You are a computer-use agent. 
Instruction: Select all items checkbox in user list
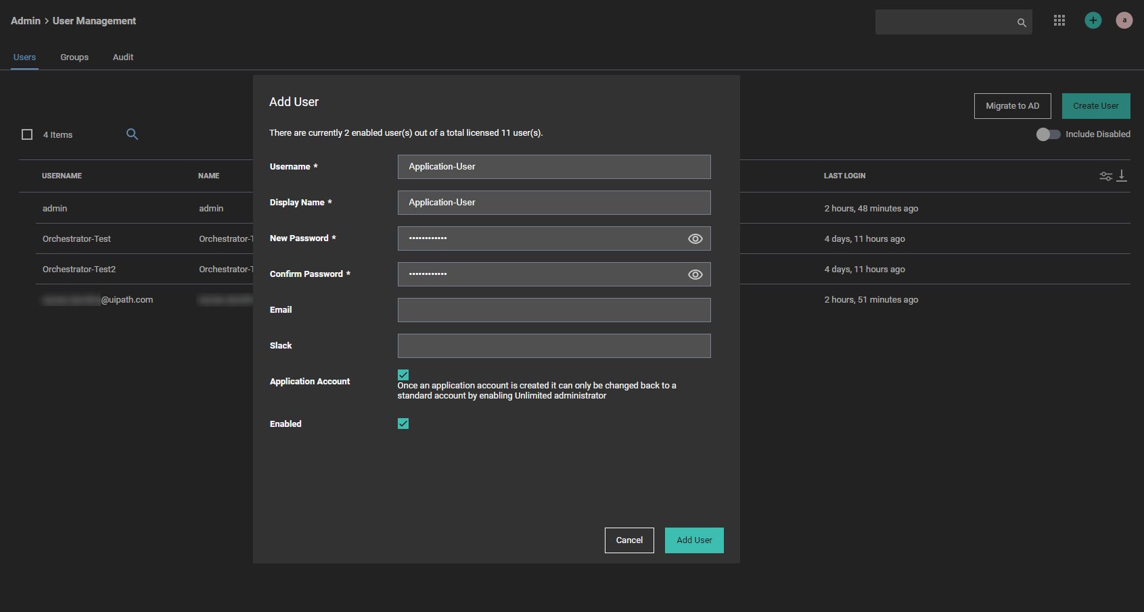(x=27, y=135)
